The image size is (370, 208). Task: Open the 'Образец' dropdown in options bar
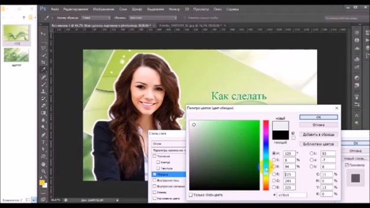point(153,18)
